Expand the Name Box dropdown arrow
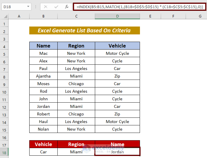The image size is (207, 158). pyautogui.click(x=28, y=6)
